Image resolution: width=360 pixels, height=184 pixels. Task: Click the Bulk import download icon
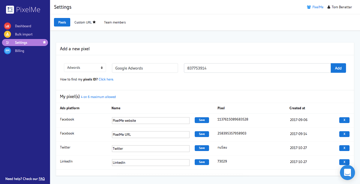coord(7,34)
